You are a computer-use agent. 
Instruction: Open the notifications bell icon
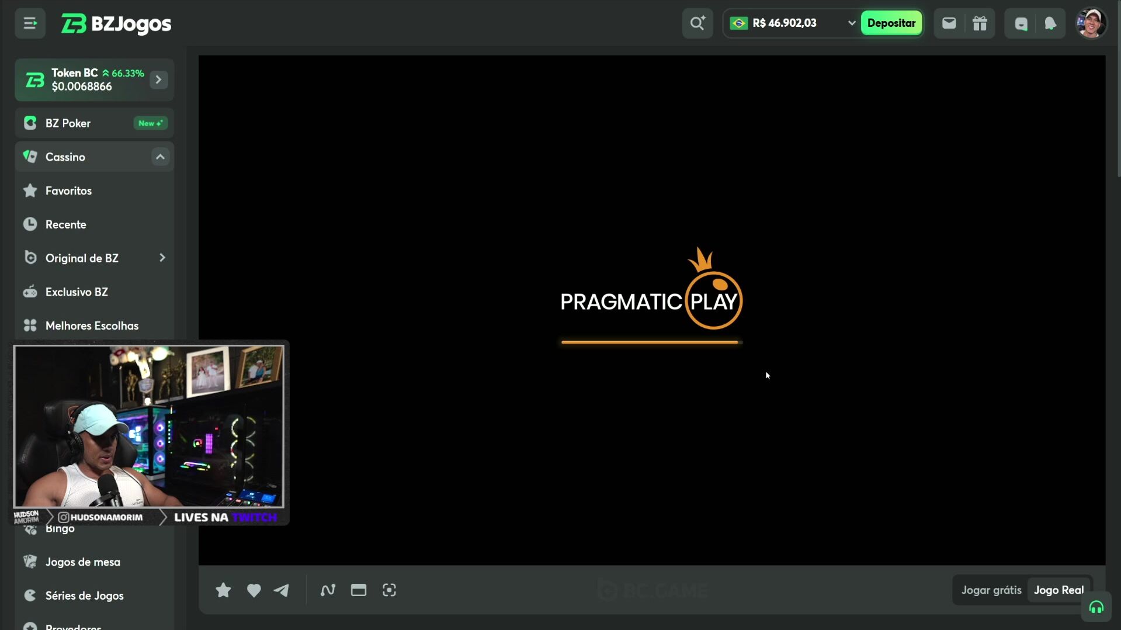1050,23
